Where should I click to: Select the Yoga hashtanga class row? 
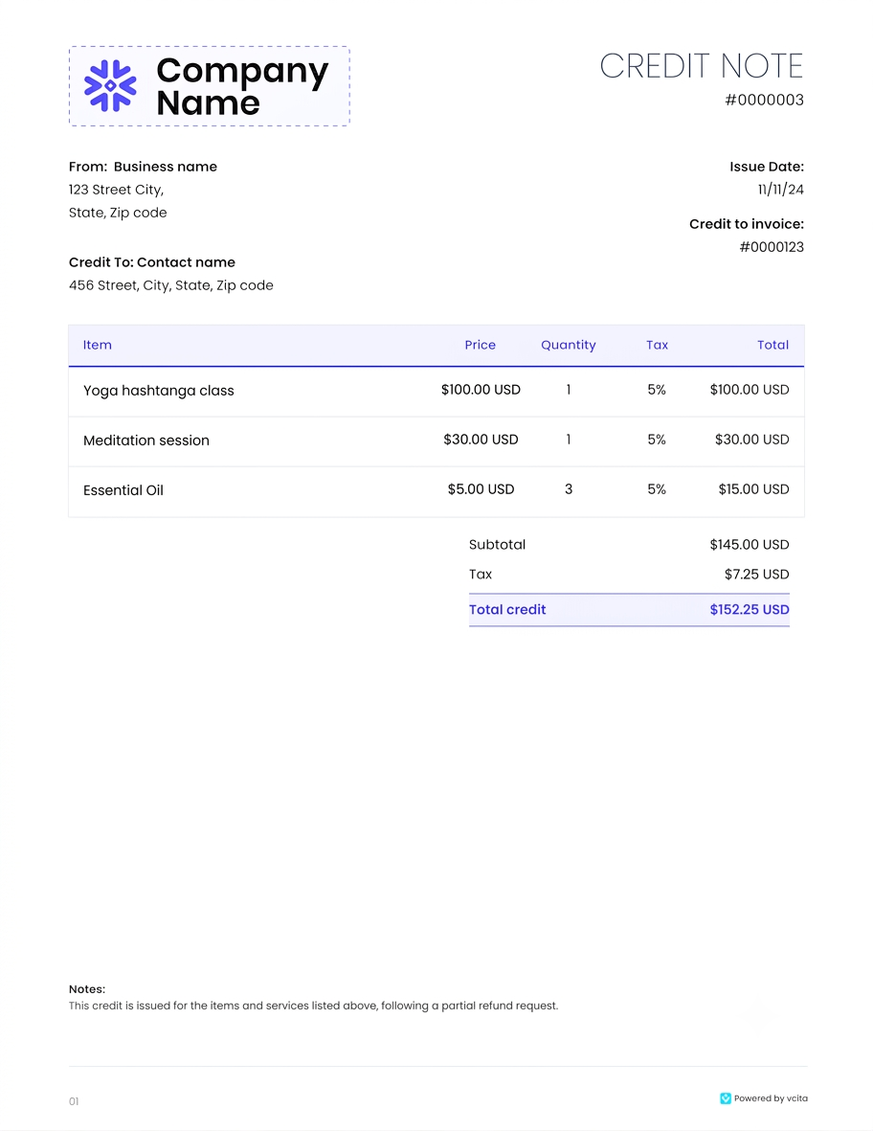point(436,392)
